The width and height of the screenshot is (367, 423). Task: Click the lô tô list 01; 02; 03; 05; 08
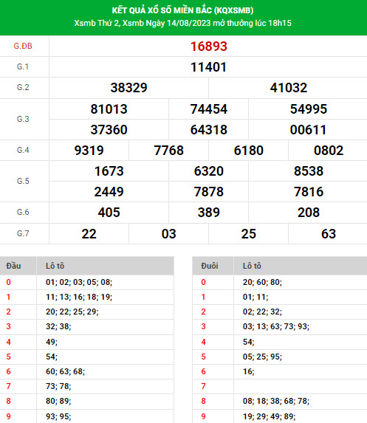coord(79,282)
